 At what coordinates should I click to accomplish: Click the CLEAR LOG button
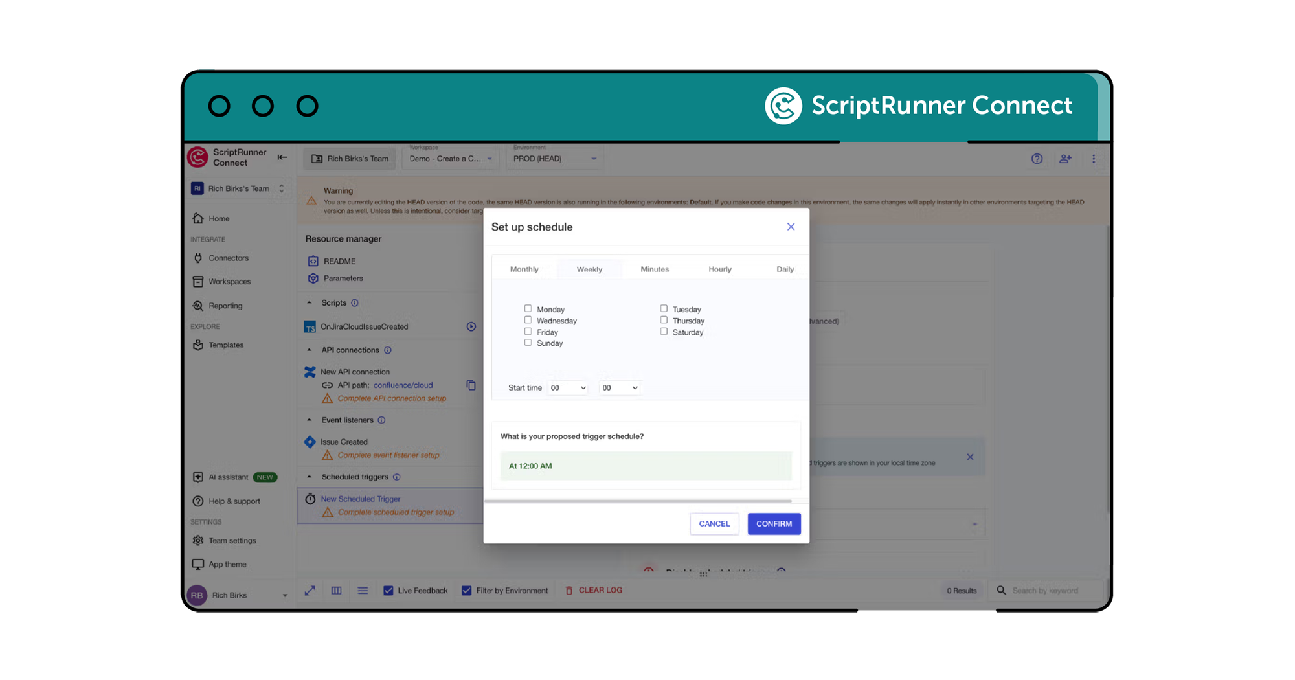(x=594, y=591)
